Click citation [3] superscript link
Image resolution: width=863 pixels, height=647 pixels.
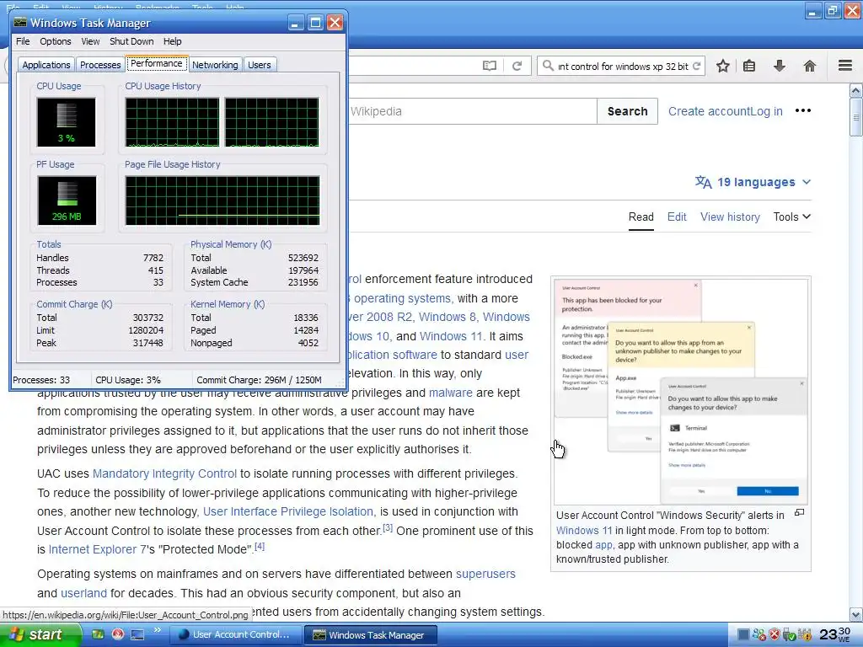388,527
